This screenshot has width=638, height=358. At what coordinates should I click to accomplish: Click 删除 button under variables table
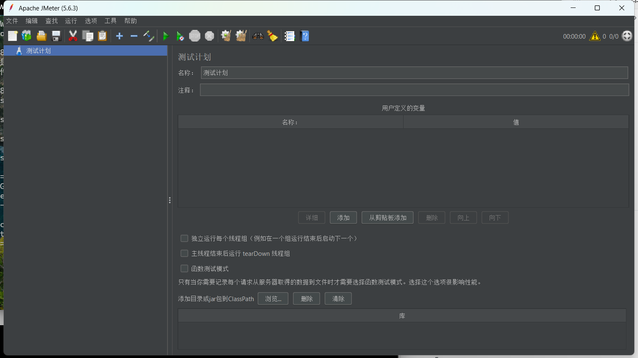pyautogui.click(x=432, y=218)
